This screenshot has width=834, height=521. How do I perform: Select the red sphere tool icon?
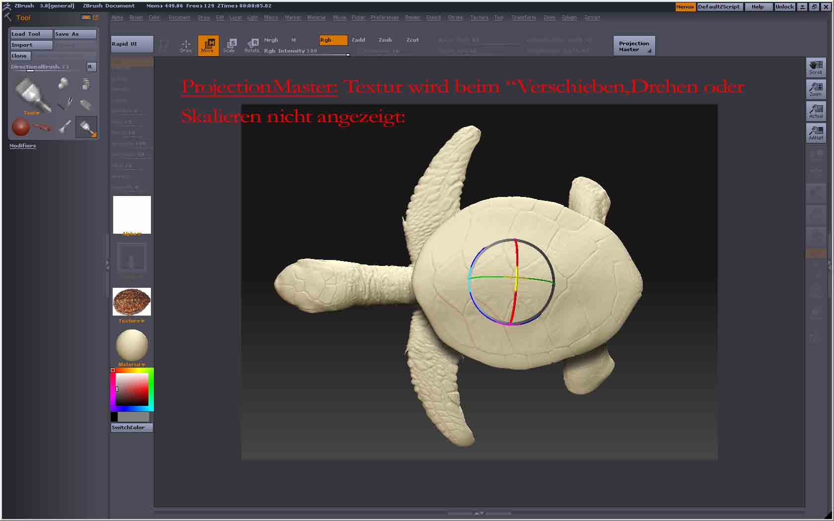coord(21,127)
